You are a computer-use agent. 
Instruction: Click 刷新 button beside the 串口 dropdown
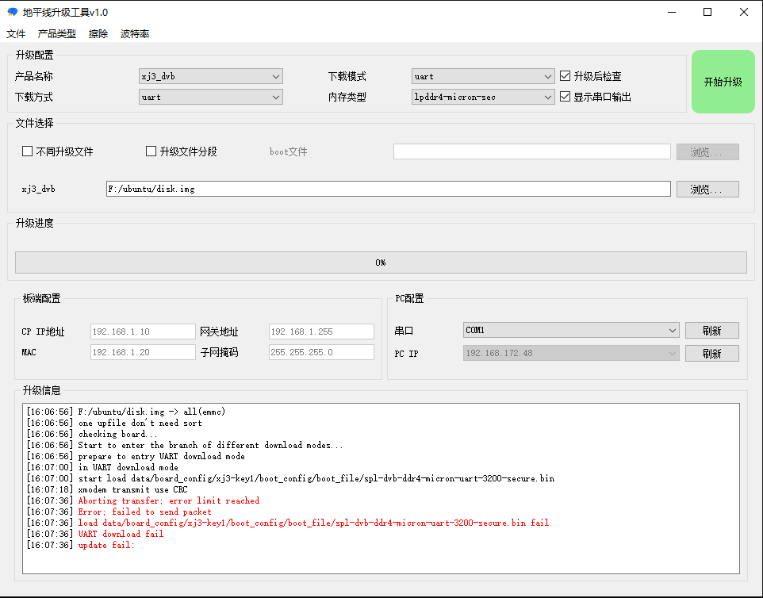(x=711, y=331)
